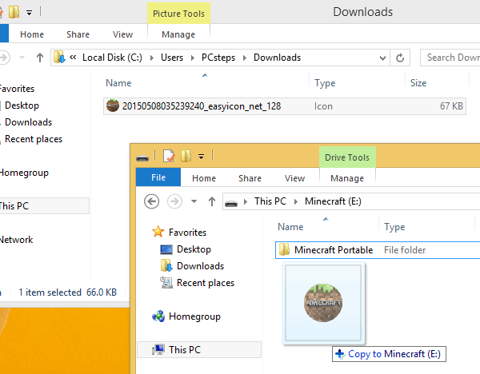Open the quick access dropdown in the Minecraft window

point(201,157)
